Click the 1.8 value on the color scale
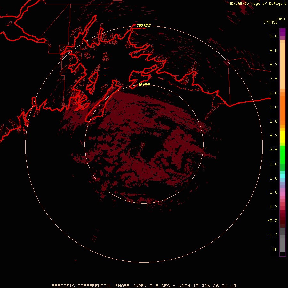Viewport: 288px width, 288px height. (x=274, y=178)
